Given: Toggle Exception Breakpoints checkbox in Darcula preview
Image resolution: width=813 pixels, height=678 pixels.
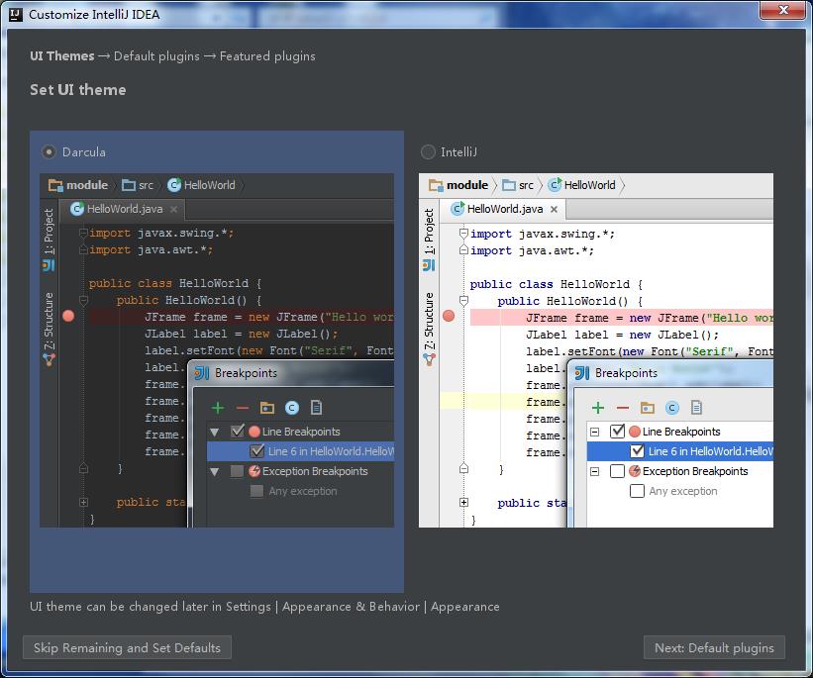Looking at the screenshot, I should 237,471.
